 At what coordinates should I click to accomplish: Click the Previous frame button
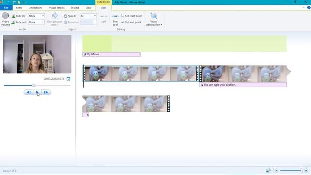(x=28, y=92)
